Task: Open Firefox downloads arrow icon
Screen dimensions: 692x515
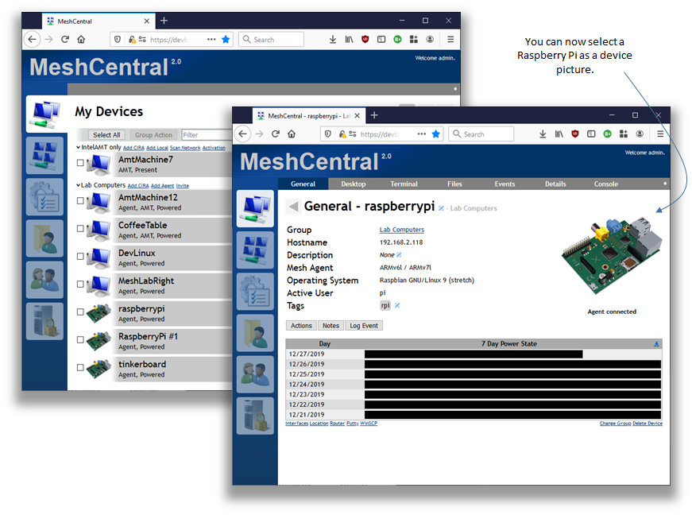Action: (543, 134)
